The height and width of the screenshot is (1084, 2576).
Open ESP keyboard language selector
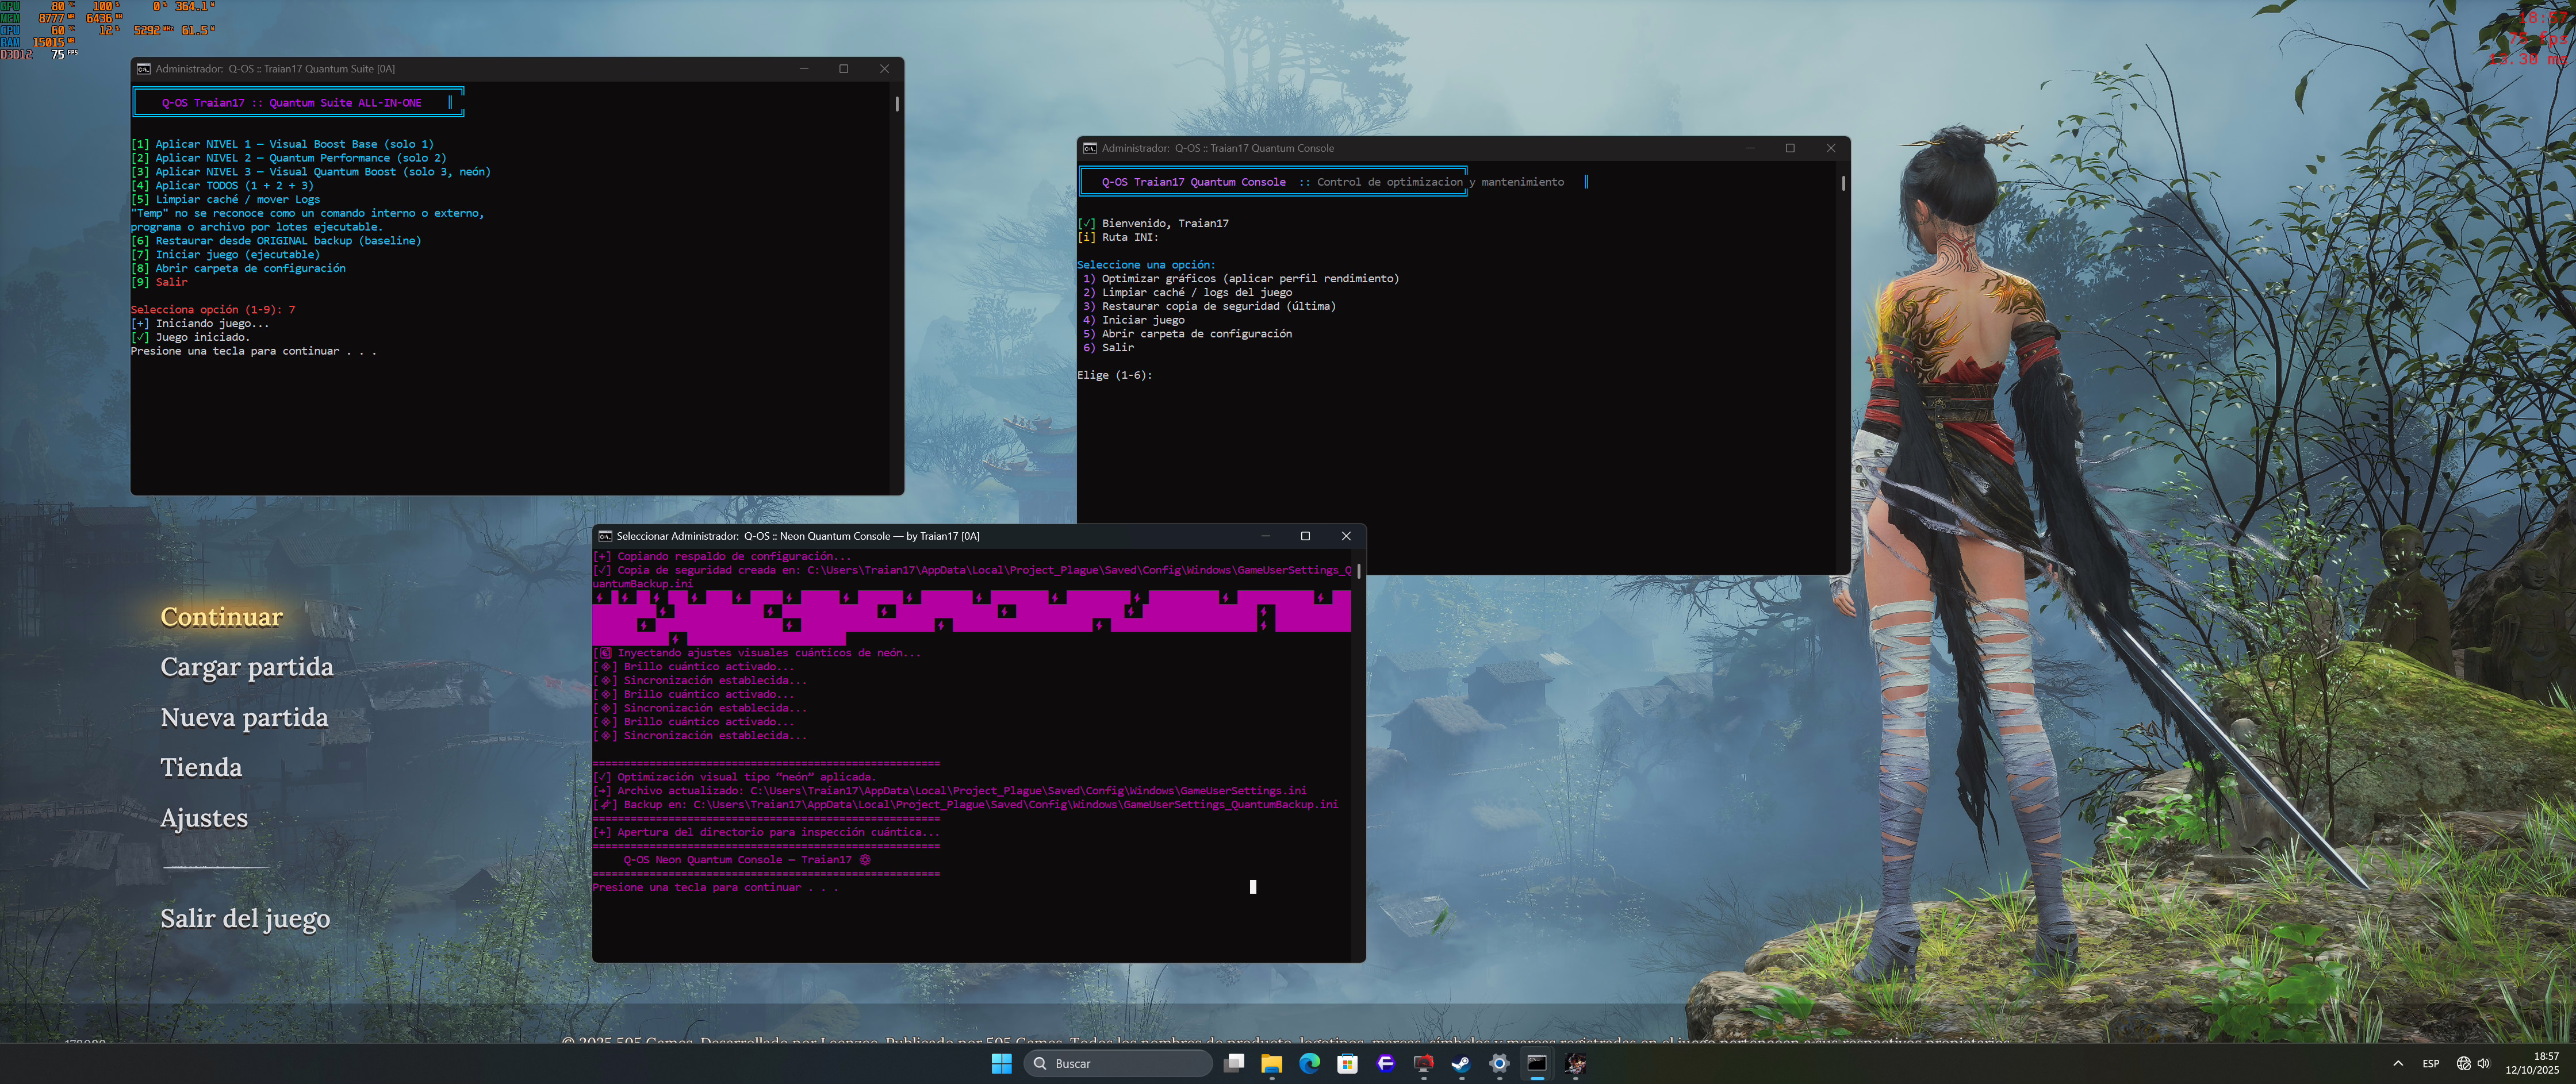point(2430,1063)
